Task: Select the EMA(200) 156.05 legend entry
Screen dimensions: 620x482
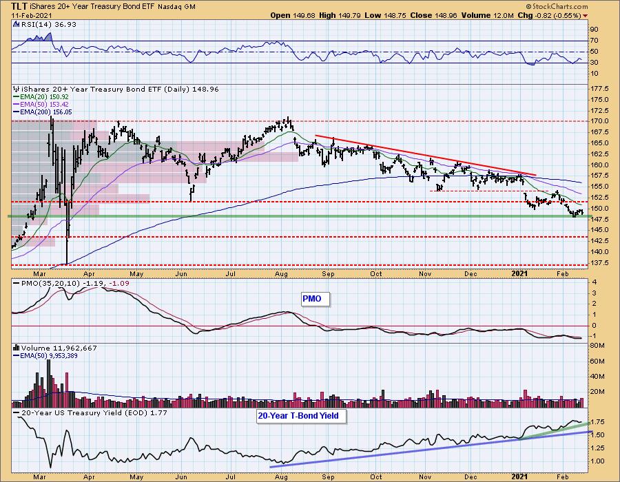Action: [43, 112]
